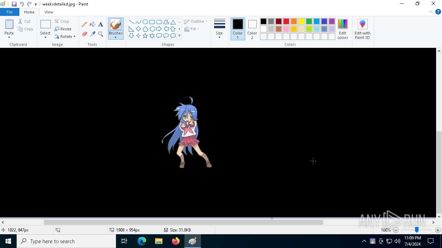This screenshot has width=442, height=248.
Task: Open the File menu
Action: 10,12
